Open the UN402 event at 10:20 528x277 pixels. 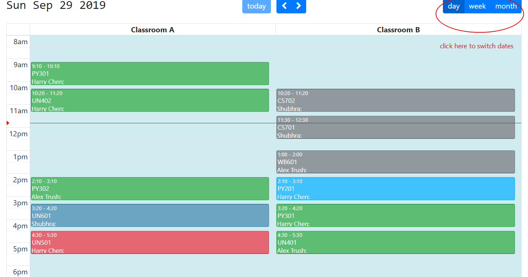150,100
